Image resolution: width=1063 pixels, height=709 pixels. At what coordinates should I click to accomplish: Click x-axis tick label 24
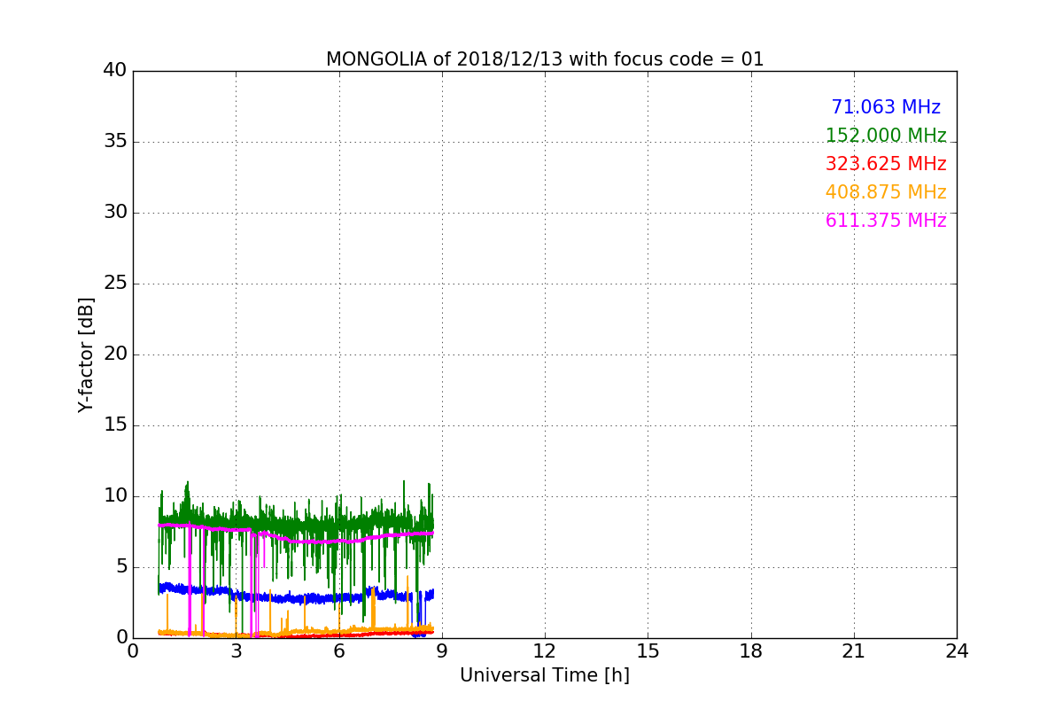click(957, 651)
